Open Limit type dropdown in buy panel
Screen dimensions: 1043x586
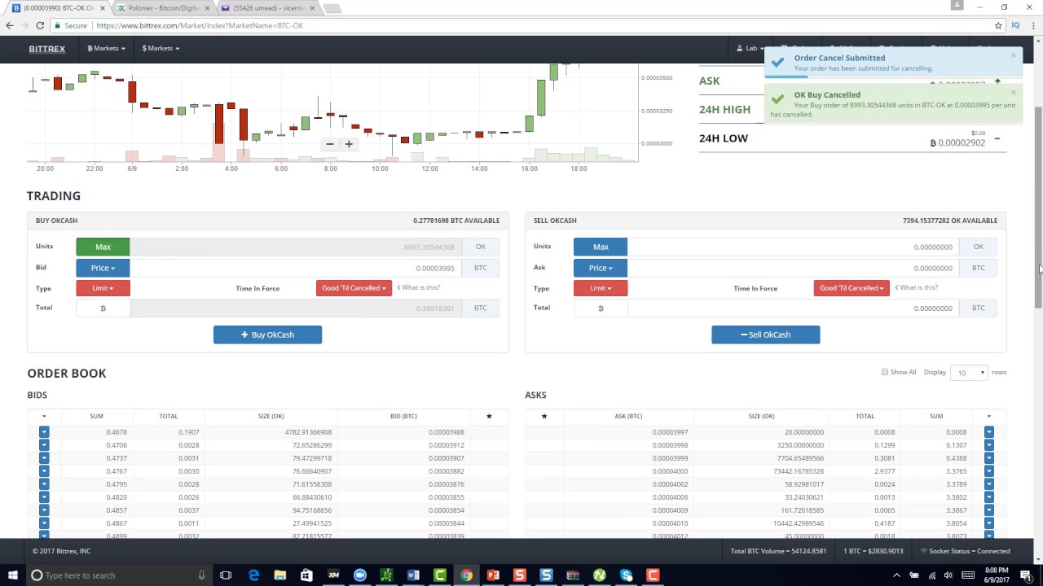coord(103,288)
